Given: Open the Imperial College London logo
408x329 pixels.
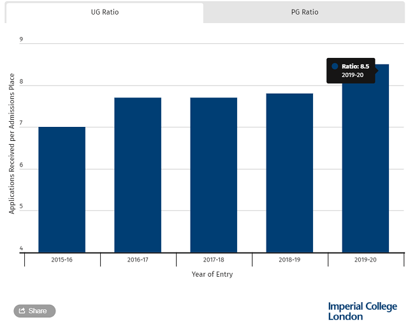Looking at the screenshot, I should pos(363,311).
